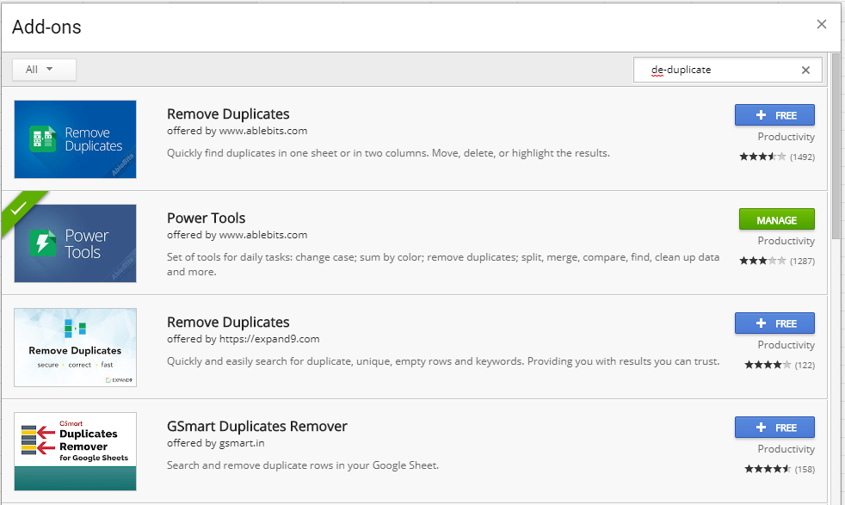Install ablebits Remove Duplicates with Free button
Screen dimensions: 845x505
pyautogui.click(x=774, y=115)
